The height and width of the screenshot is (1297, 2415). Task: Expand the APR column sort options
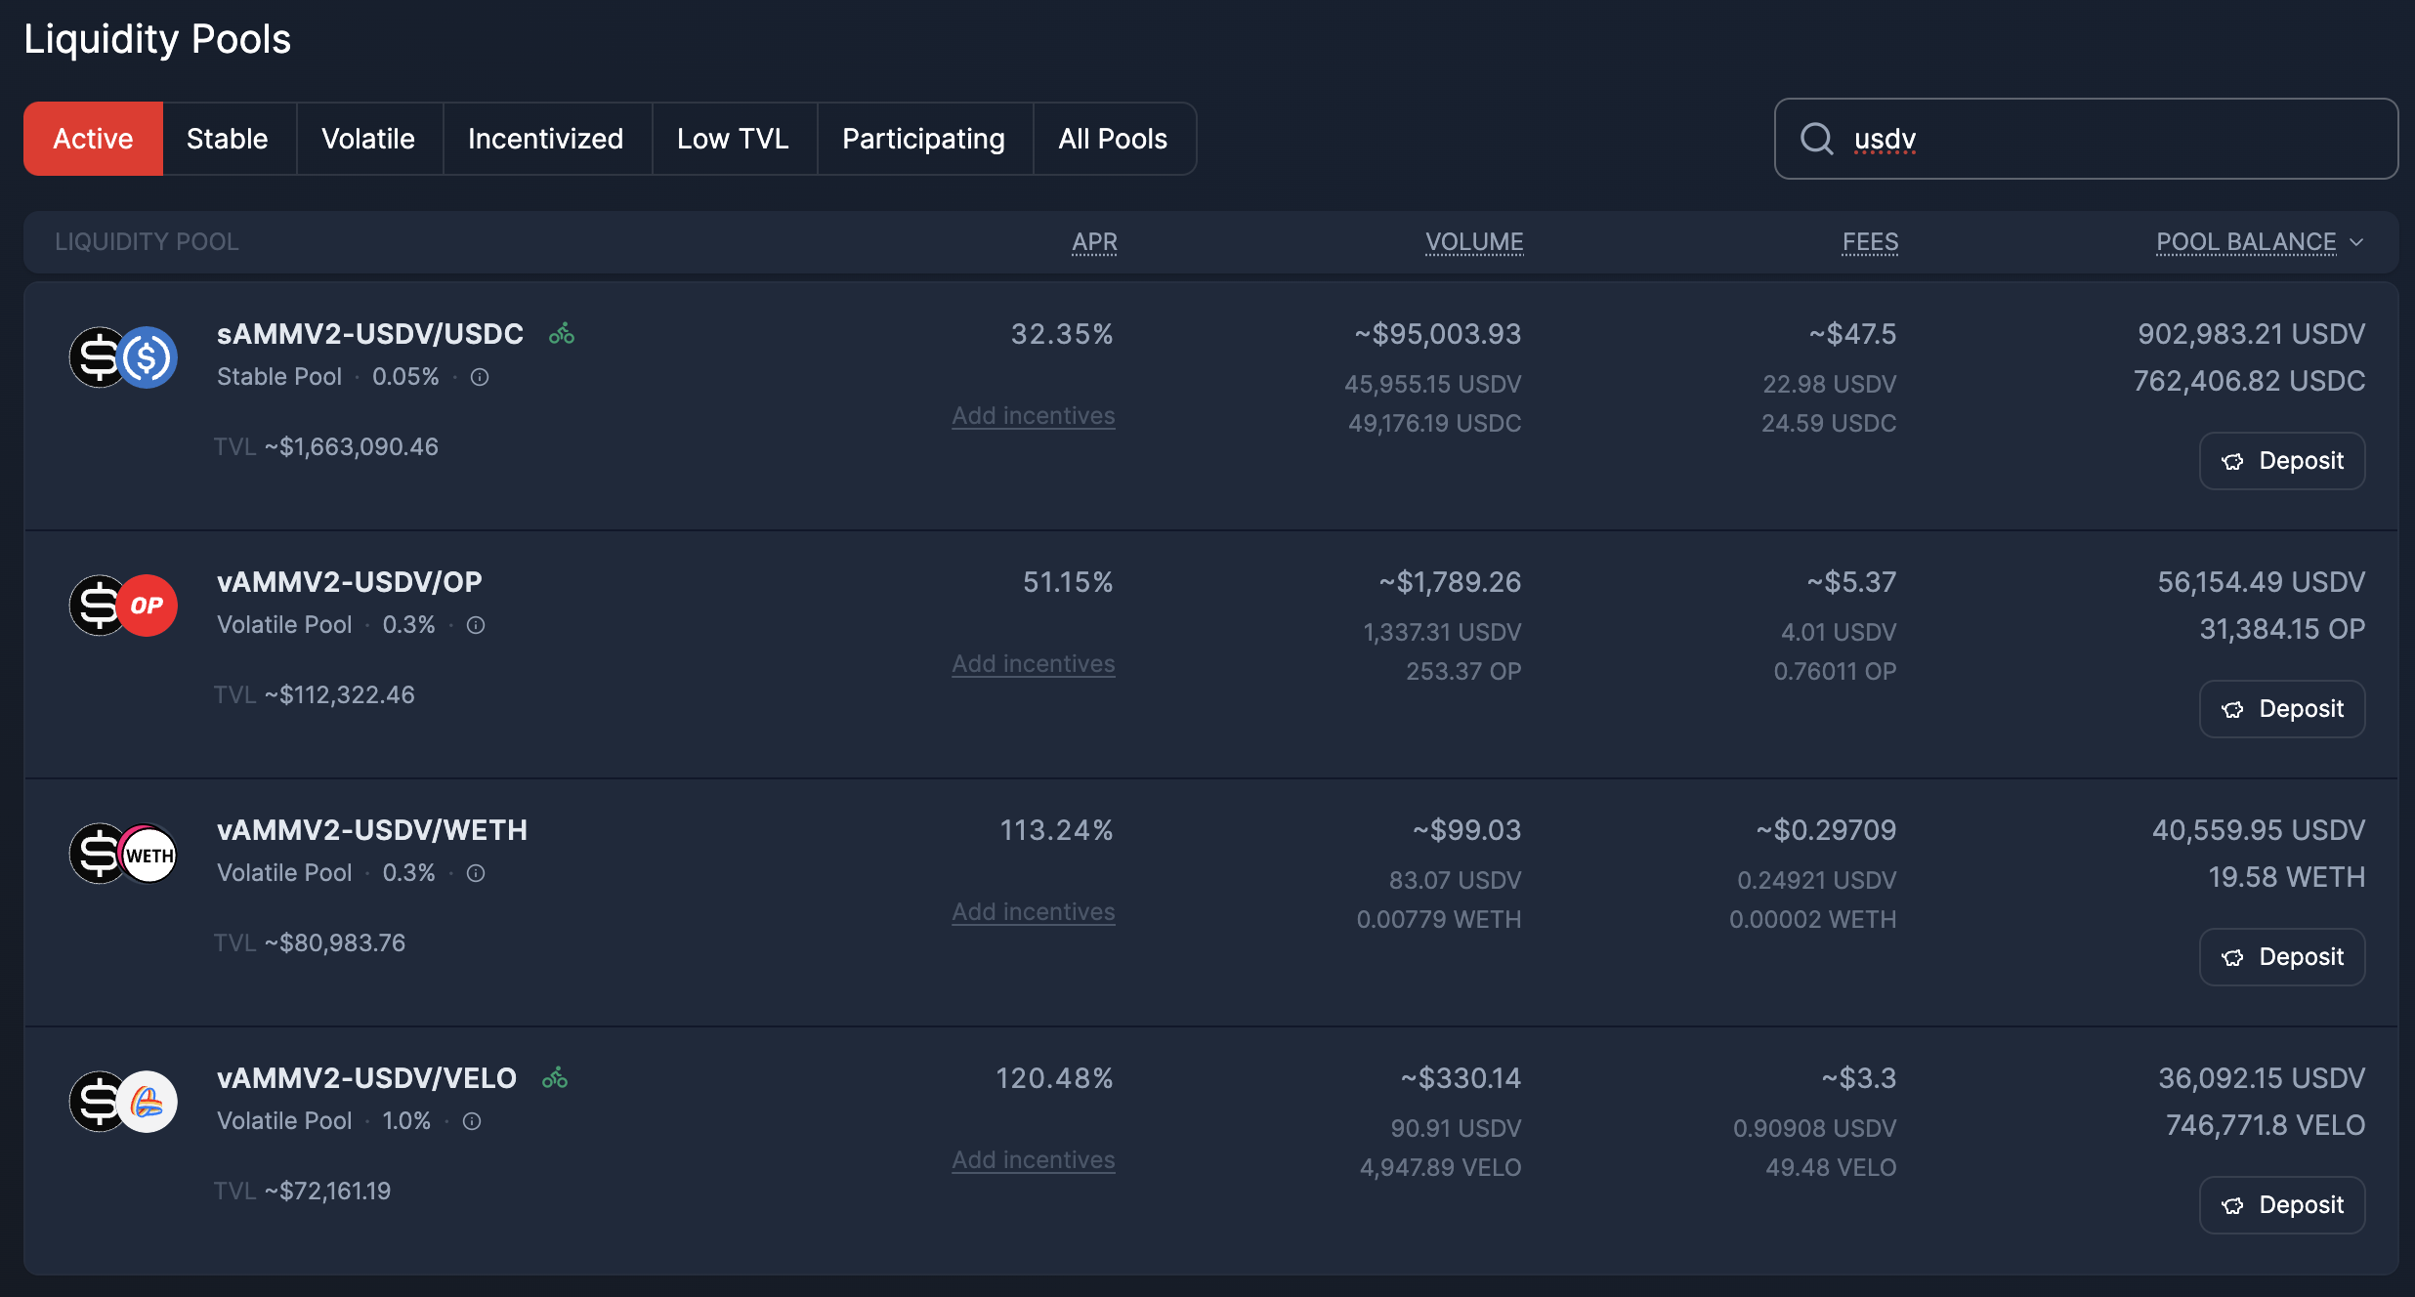coord(1094,241)
